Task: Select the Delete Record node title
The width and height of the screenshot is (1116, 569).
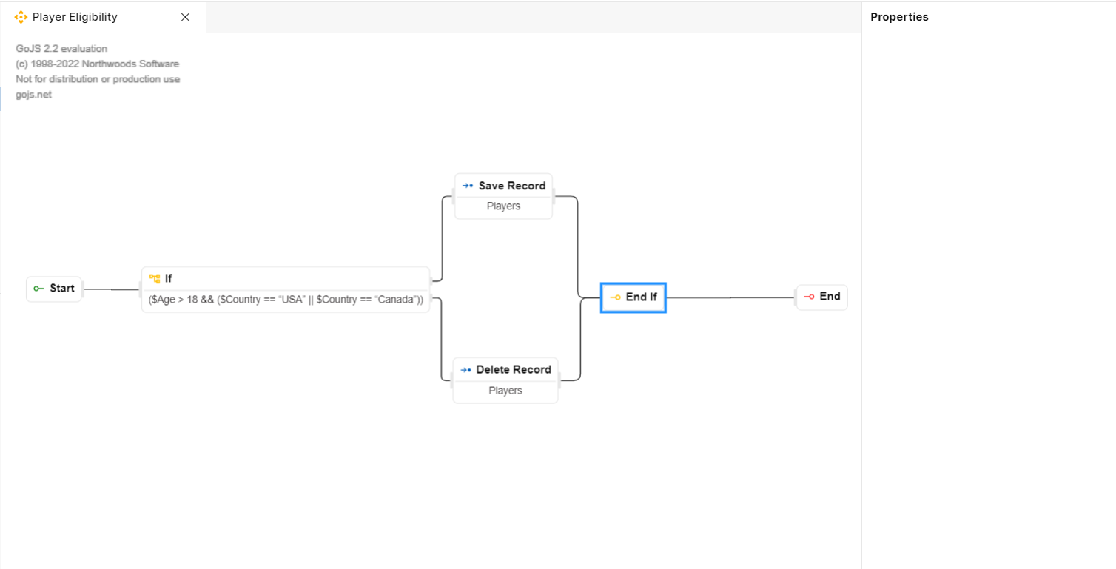Action: [x=514, y=370]
